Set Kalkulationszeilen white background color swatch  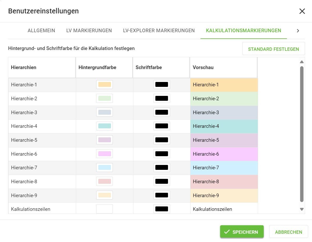pos(105,209)
